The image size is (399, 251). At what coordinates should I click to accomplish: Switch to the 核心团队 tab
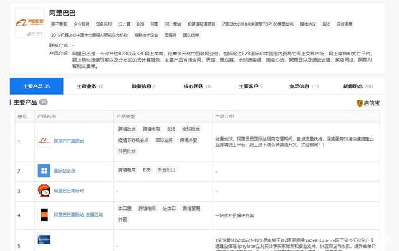(x=197, y=87)
